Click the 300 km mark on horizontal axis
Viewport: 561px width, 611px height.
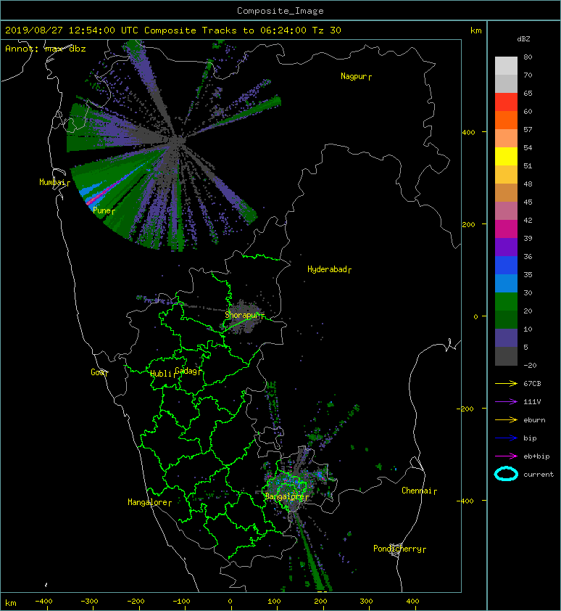pyautogui.click(x=366, y=602)
